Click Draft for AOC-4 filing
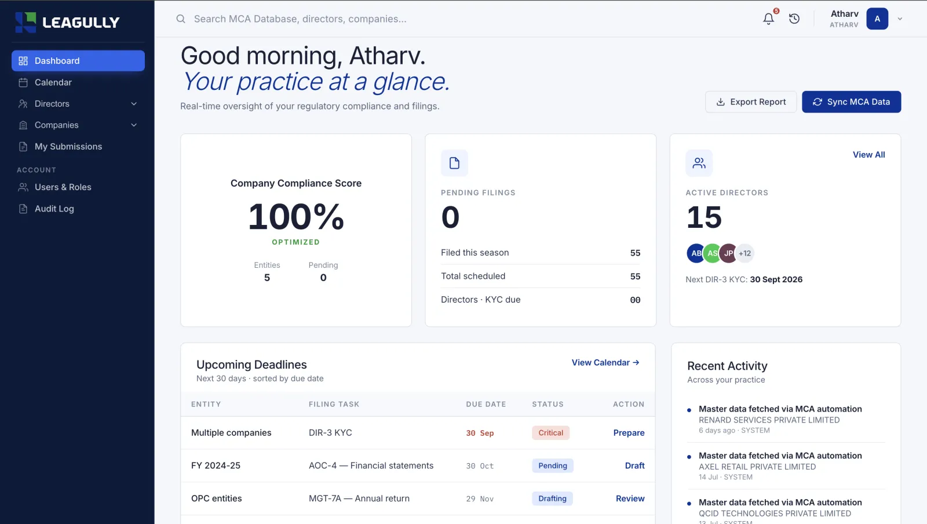Image resolution: width=927 pixels, height=524 pixels. (x=634, y=465)
